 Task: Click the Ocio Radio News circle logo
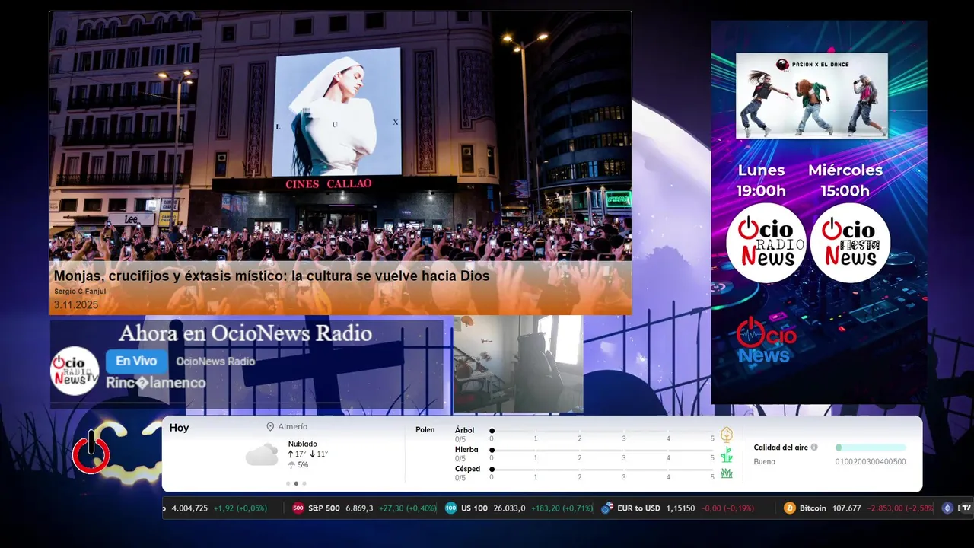pos(766,243)
